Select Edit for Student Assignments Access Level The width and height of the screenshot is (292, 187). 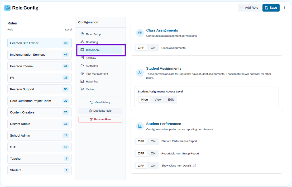tap(171, 100)
